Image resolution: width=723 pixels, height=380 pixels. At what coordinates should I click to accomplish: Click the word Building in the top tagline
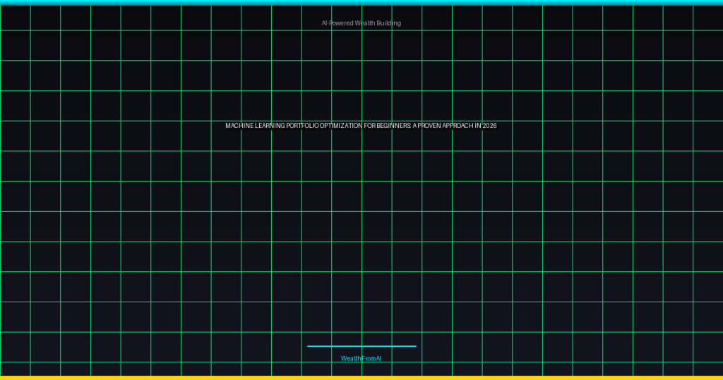388,23
